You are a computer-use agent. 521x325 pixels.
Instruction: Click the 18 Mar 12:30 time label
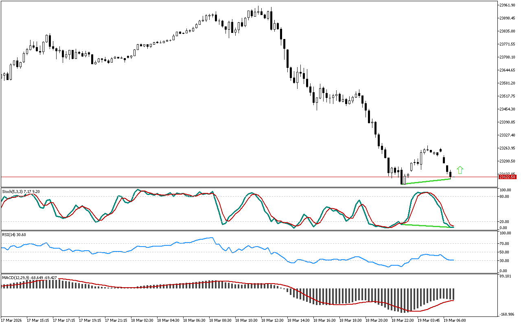272,321
